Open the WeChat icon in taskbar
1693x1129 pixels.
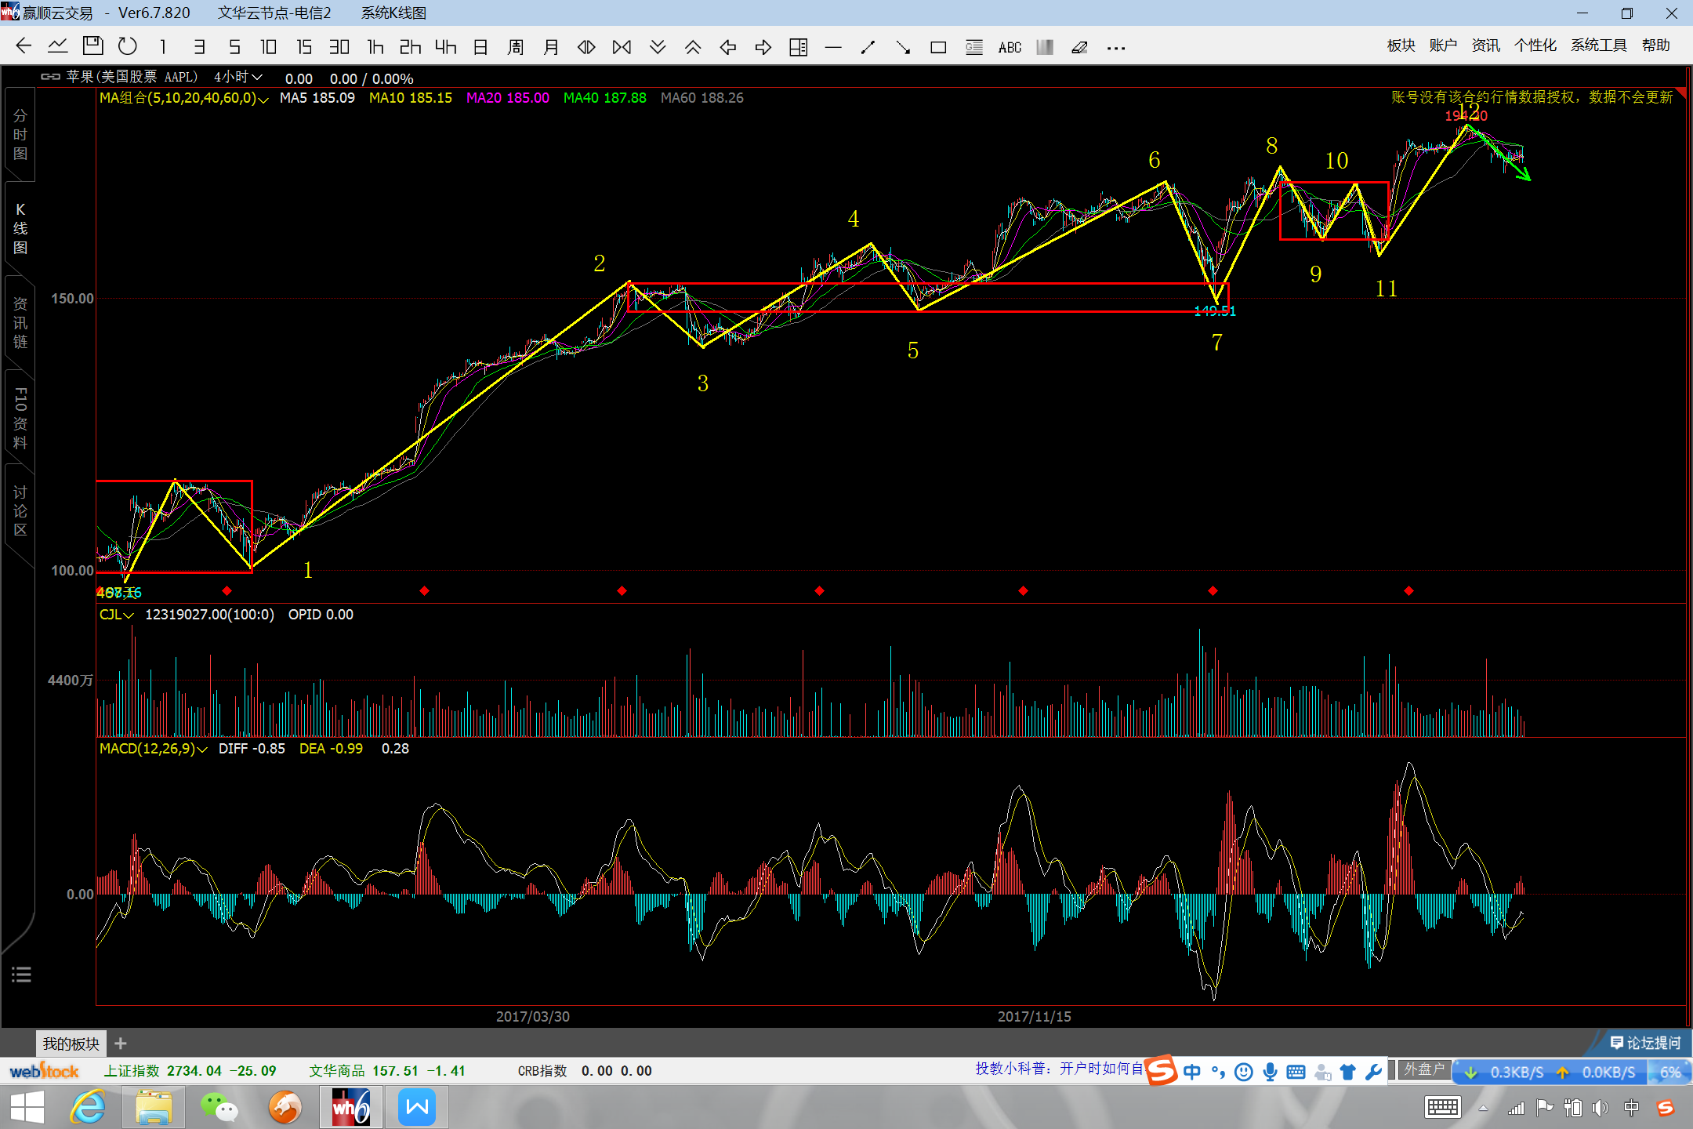click(219, 1108)
